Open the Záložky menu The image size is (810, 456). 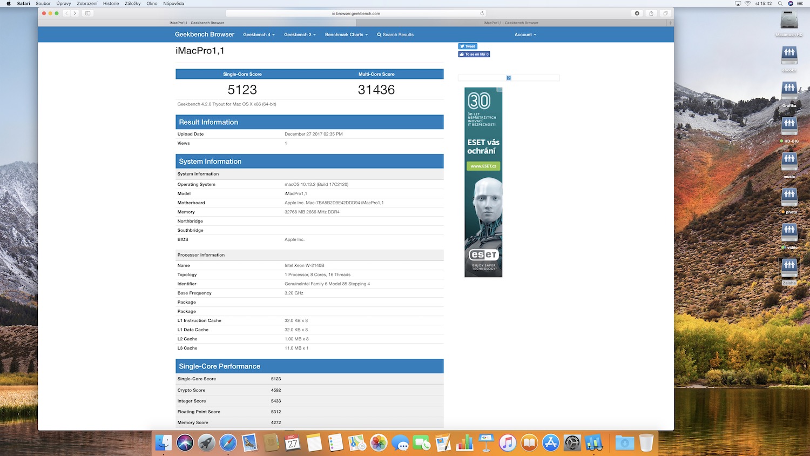pos(133,3)
